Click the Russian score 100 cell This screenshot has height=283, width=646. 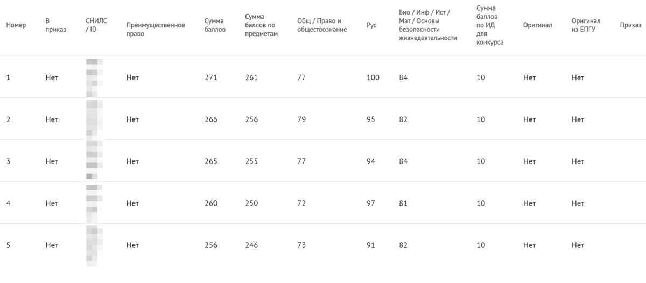coord(373,77)
